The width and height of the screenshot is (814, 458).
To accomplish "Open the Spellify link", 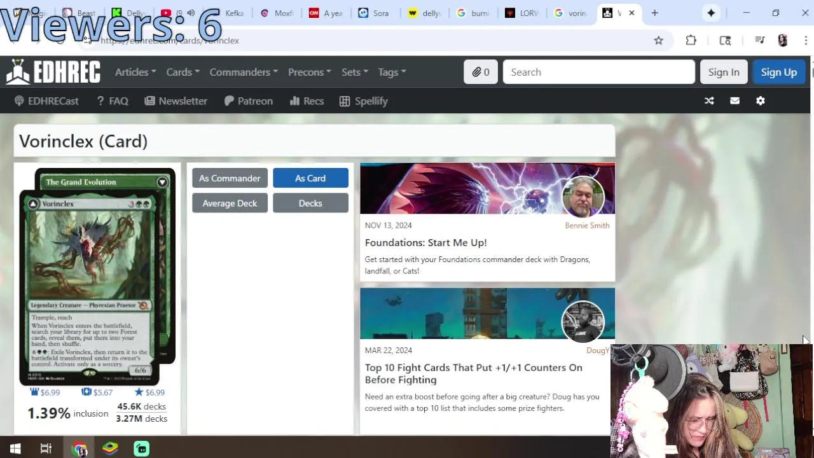I will (364, 101).
